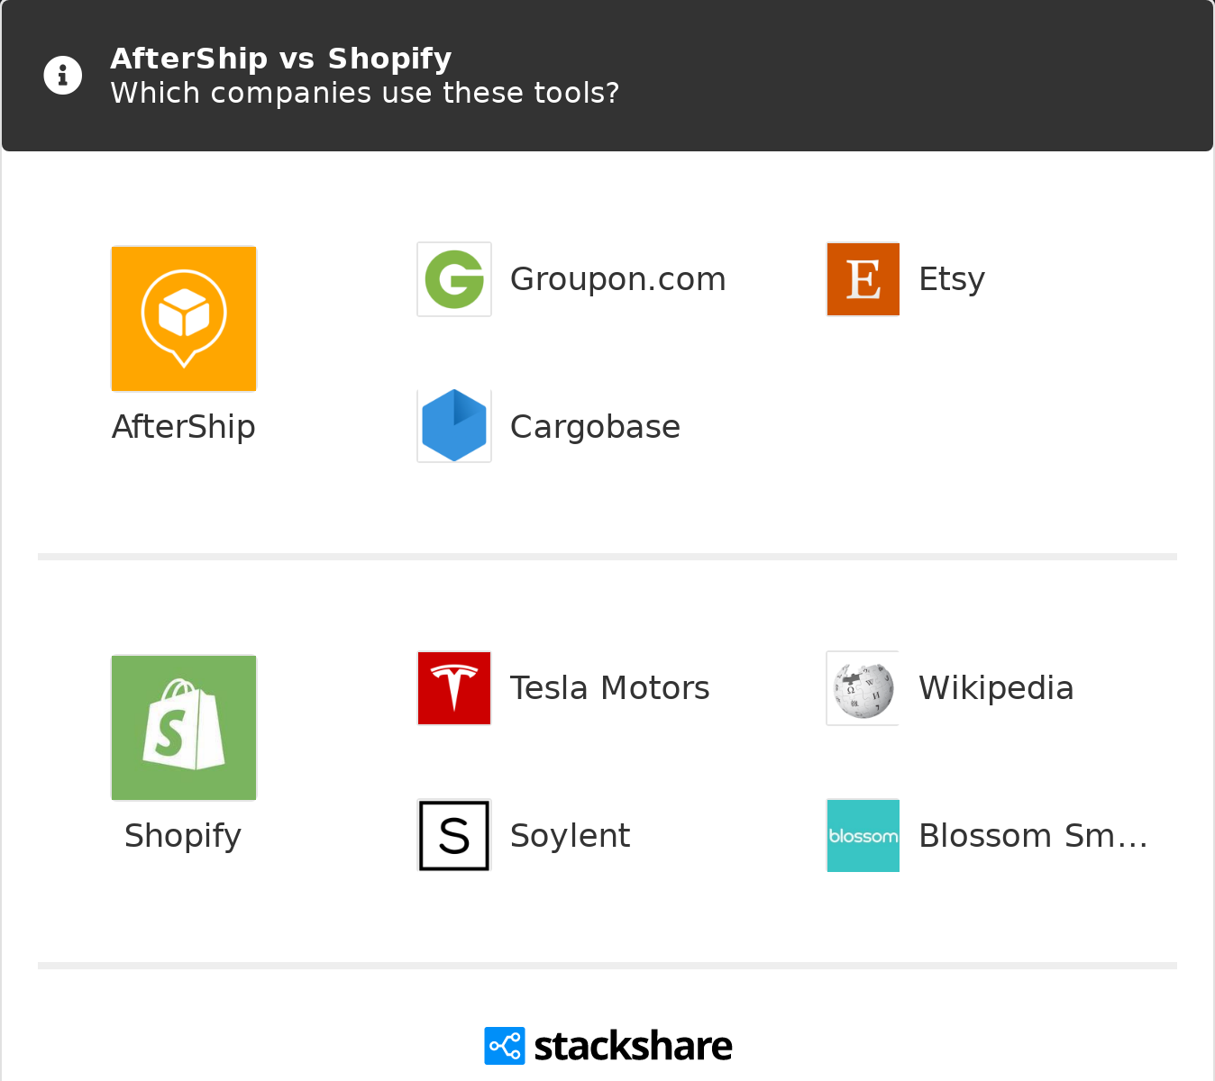Click the stackshare wordmark text
Screen dimensions: 1215x1081
click(633, 1046)
